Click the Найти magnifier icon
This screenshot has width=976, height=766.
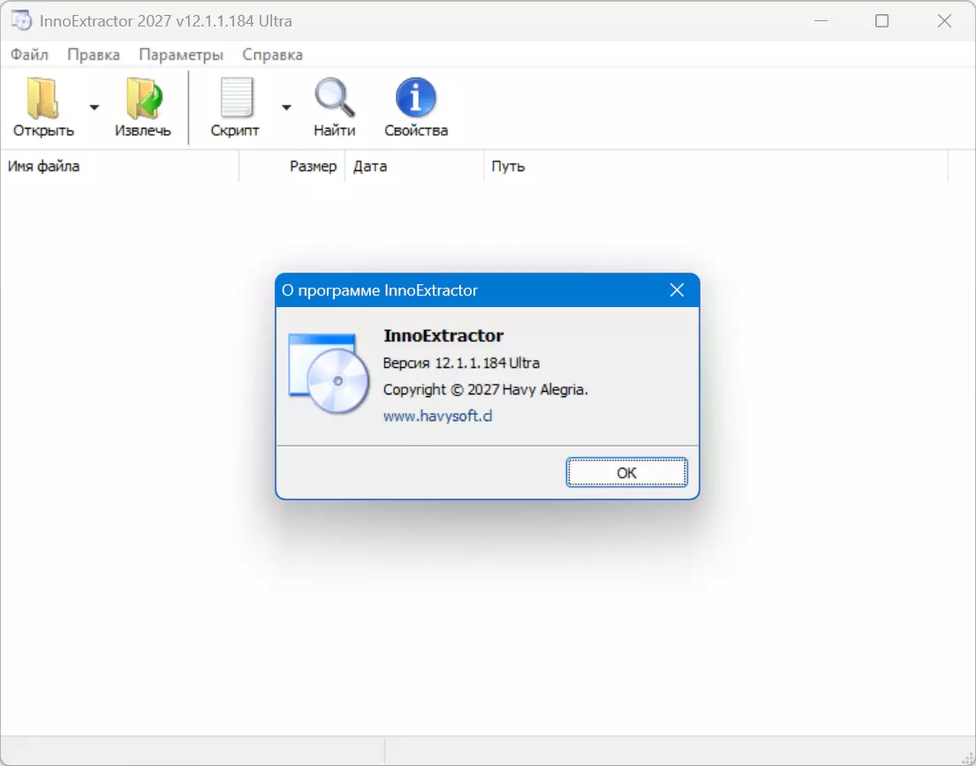point(334,98)
